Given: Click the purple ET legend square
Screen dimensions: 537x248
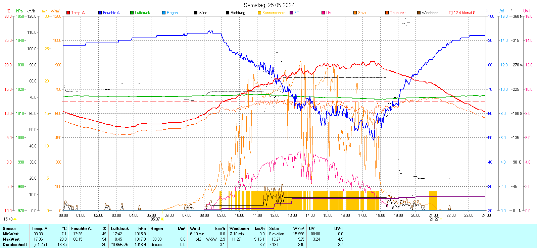Looking at the screenshot, I should coord(291,13).
